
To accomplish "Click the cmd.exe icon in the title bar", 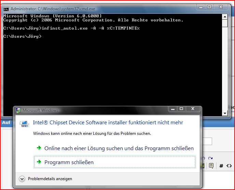I will coord(6,9).
